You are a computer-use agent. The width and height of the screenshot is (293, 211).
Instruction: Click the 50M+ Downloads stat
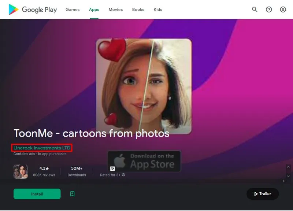[x=77, y=171]
